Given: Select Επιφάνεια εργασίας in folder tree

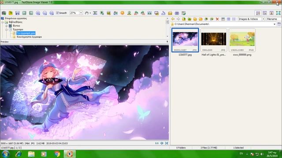Looking at the screenshot, I should coord(16,18).
